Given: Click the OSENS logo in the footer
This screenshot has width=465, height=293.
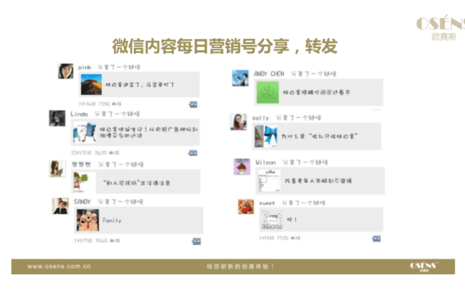Looking at the screenshot, I should click(x=424, y=266).
